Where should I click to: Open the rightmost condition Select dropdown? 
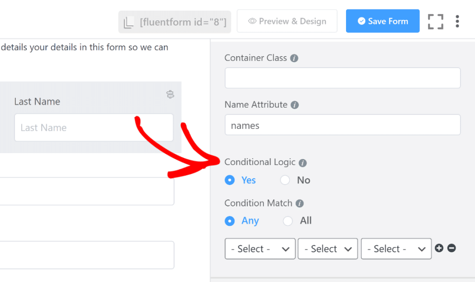pos(396,249)
